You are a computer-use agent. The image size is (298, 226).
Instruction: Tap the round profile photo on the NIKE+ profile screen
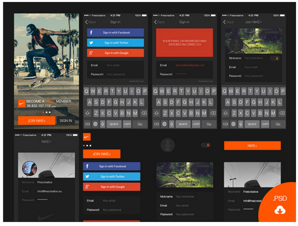click(x=29, y=168)
